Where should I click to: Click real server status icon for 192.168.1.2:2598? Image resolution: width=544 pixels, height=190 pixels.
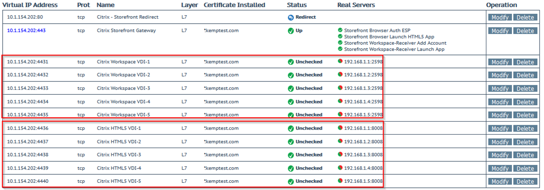[340, 74]
